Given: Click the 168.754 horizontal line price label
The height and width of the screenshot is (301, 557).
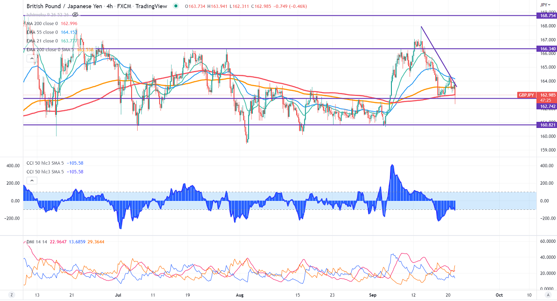Looking at the screenshot, I should (547, 15).
